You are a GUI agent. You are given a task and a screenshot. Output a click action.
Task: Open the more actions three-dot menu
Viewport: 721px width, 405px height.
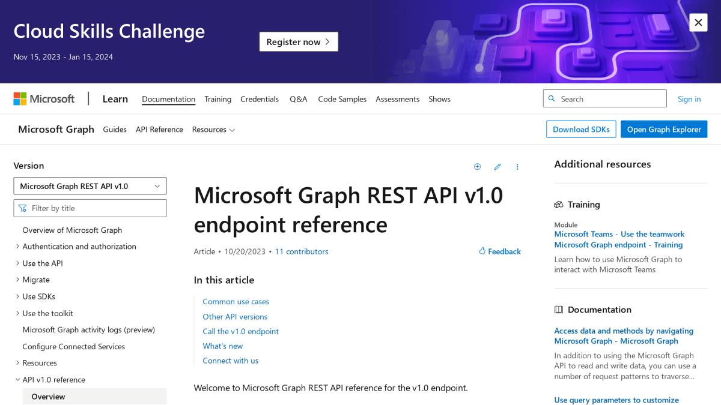pos(517,167)
